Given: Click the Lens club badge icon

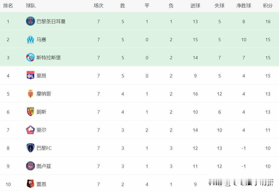Looking at the screenshot, I should (x=30, y=112).
